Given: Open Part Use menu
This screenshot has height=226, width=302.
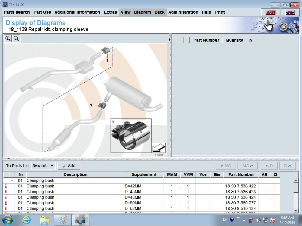Looking at the screenshot, I should point(42,12).
